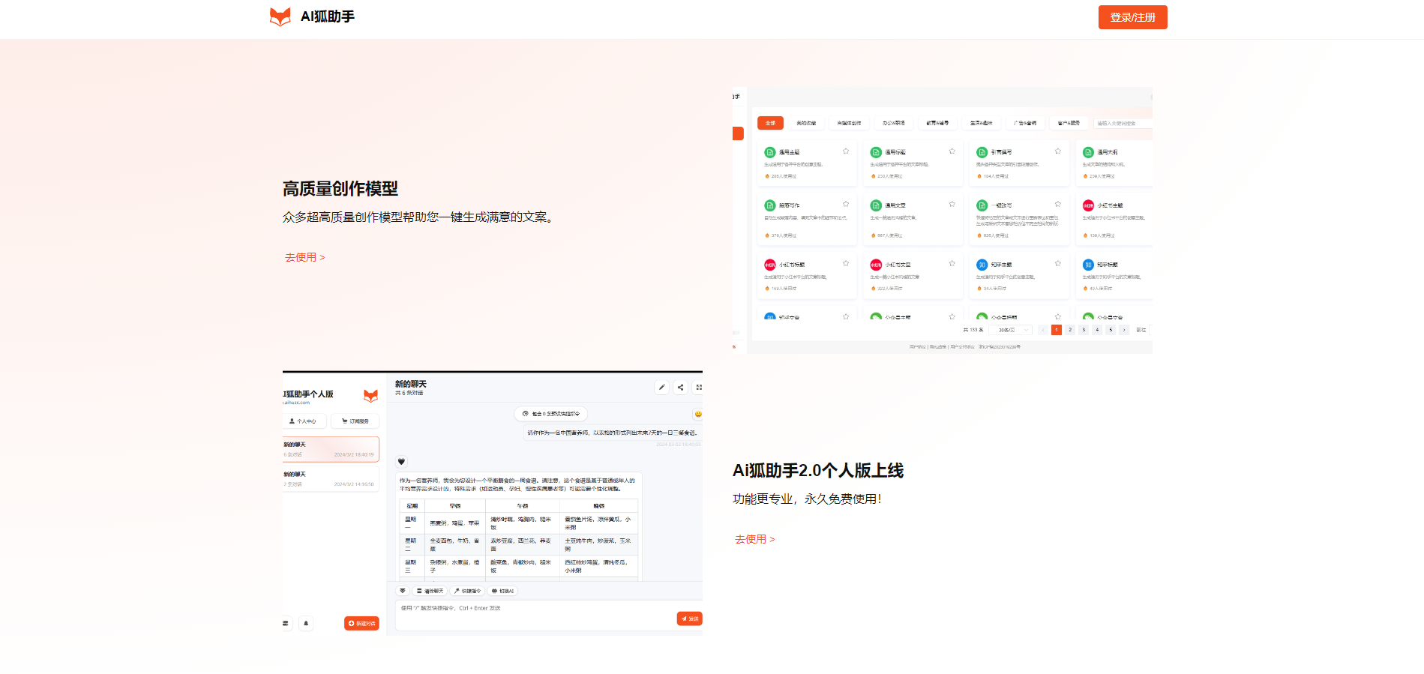The image size is (1424, 674).
Task: Open the 30条/页 page size dropdown
Action: [1011, 330]
